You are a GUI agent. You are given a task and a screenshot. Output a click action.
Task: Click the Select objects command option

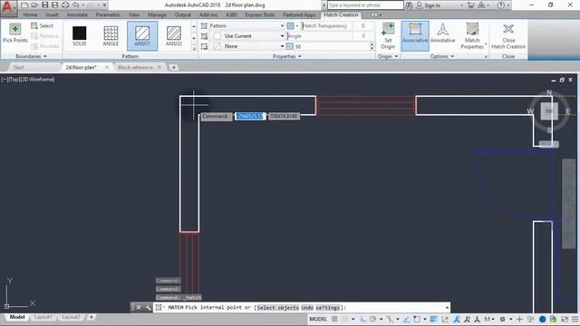277,308
